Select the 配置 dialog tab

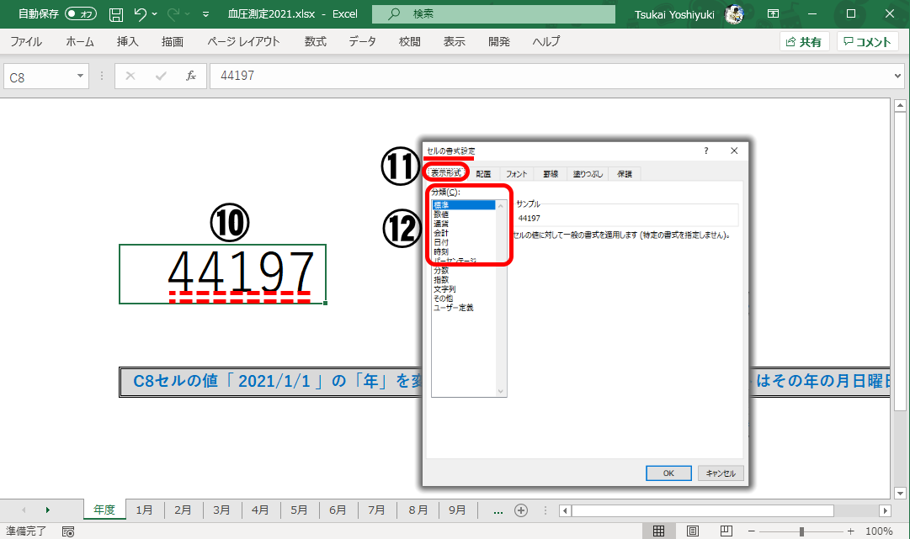tap(483, 174)
